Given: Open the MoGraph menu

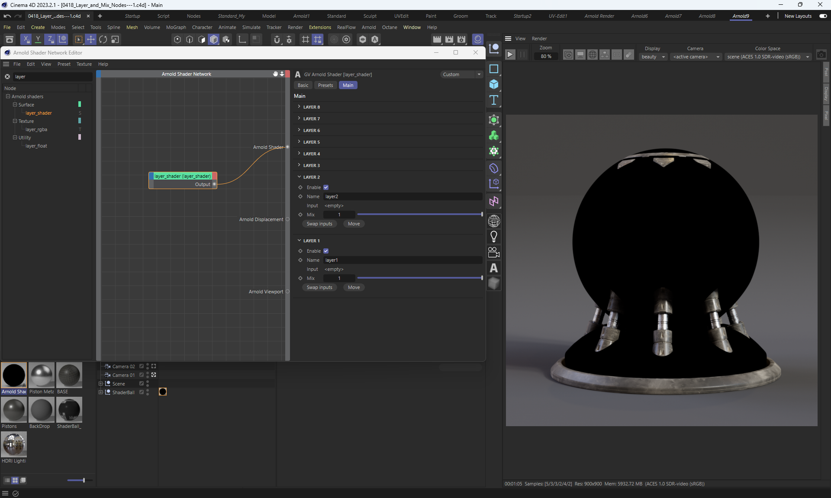Looking at the screenshot, I should pos(176,27).
